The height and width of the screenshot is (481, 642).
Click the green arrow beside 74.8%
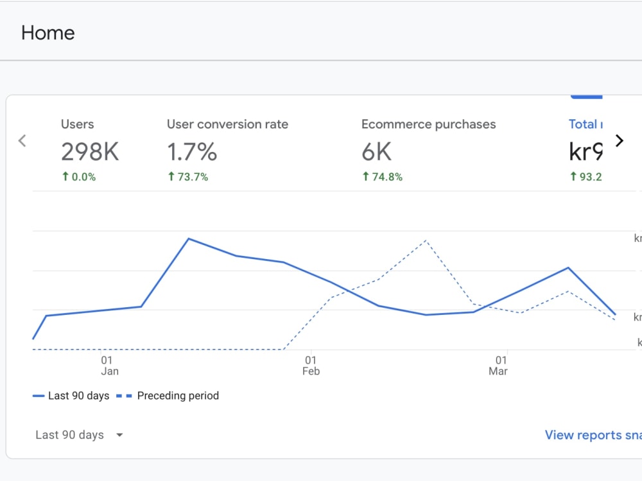pyautogui.click(x=367, y=176)
